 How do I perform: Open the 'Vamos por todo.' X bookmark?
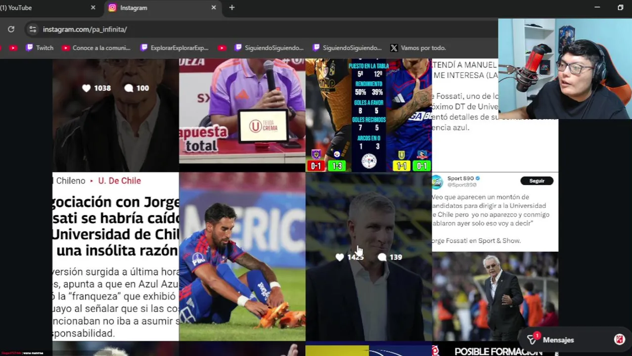[x=418, y=48]
